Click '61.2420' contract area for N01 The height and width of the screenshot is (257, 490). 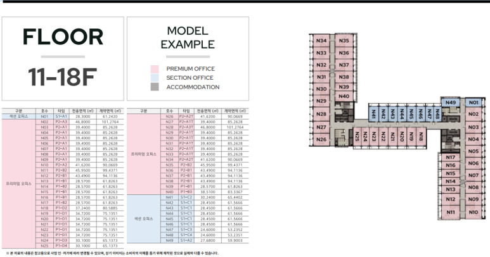(x=110, y=116)
